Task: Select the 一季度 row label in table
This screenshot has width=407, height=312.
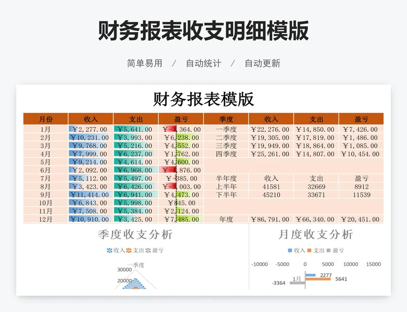Action: pos(226,129)
